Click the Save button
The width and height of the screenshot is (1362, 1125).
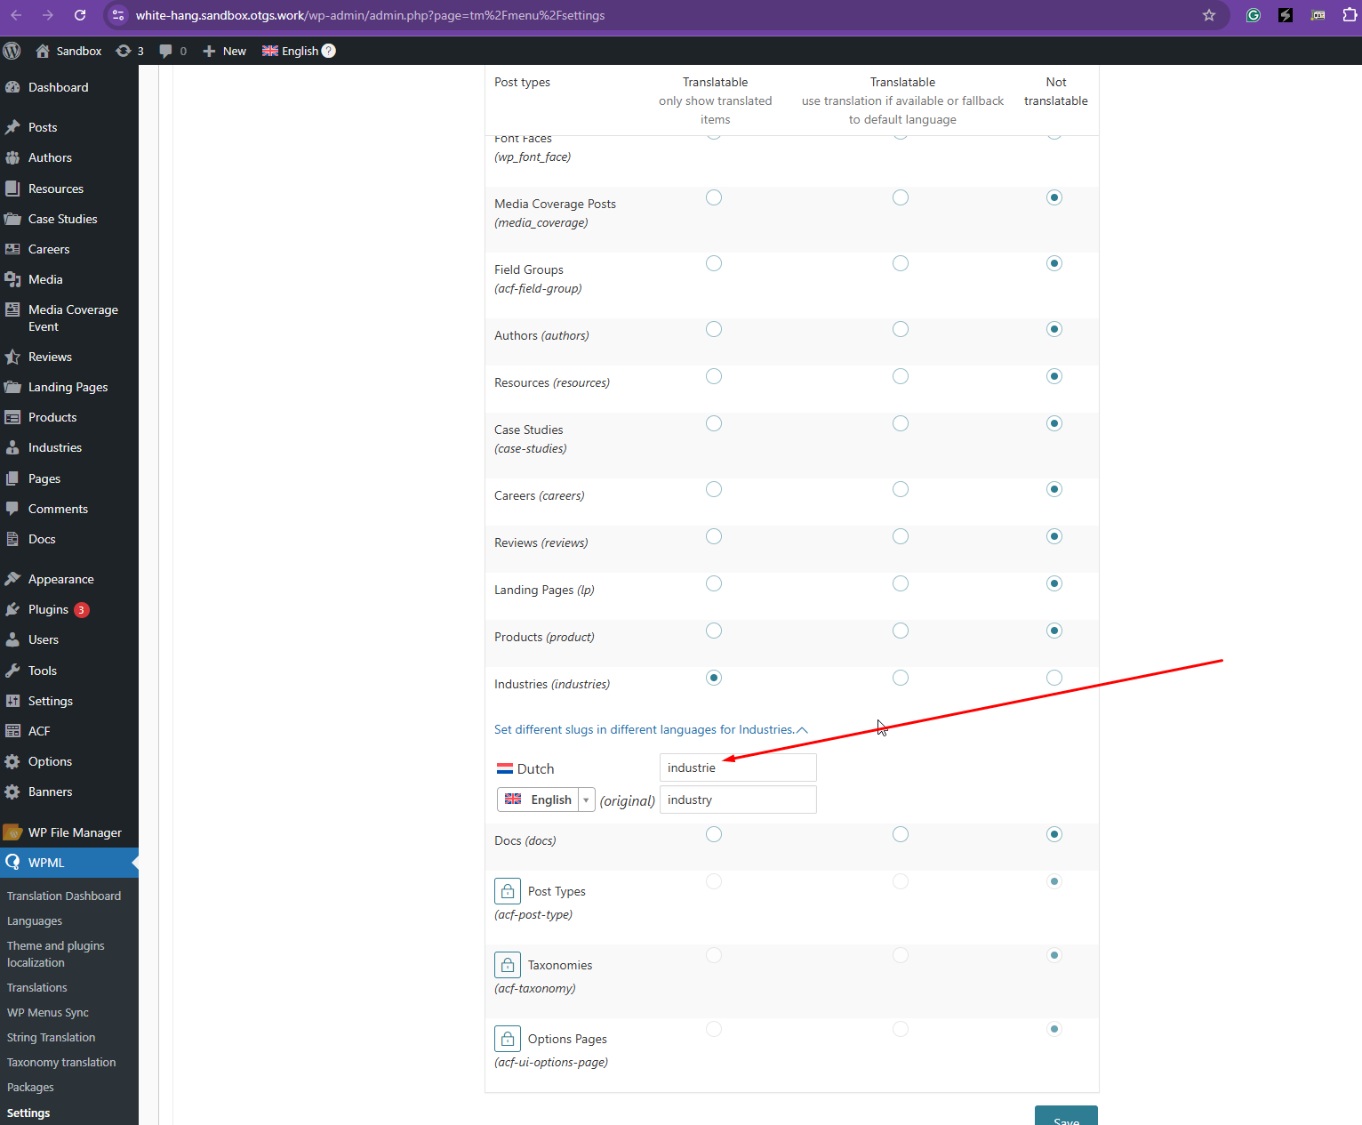[1065, 1117]
